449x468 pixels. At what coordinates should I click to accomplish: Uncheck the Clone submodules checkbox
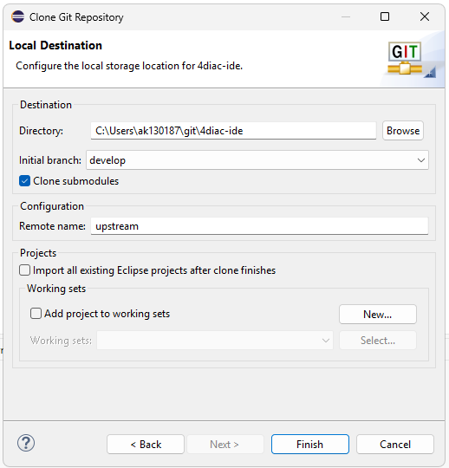(x=24, y=181)
